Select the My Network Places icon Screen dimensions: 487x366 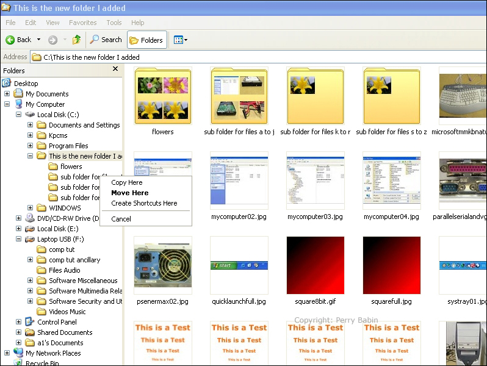pos(19,353)
